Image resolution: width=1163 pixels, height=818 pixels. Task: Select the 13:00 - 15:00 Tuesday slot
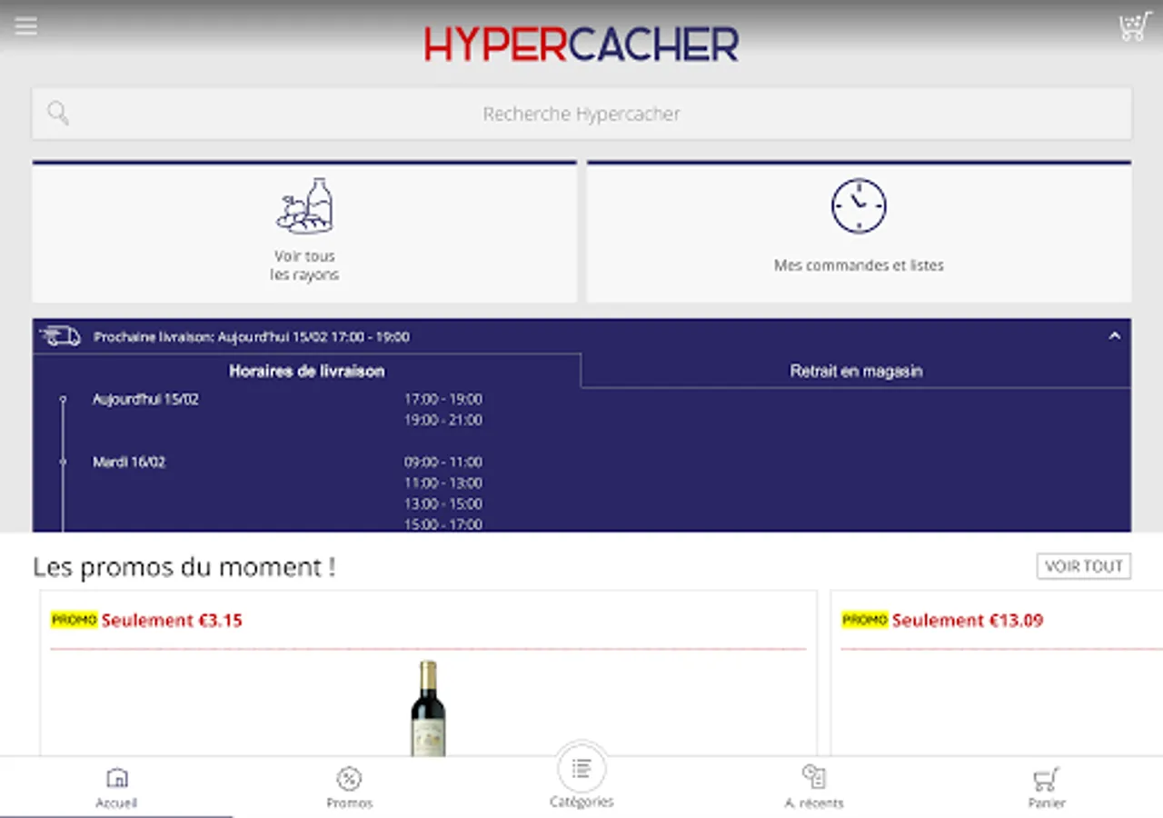click(443, 504)
